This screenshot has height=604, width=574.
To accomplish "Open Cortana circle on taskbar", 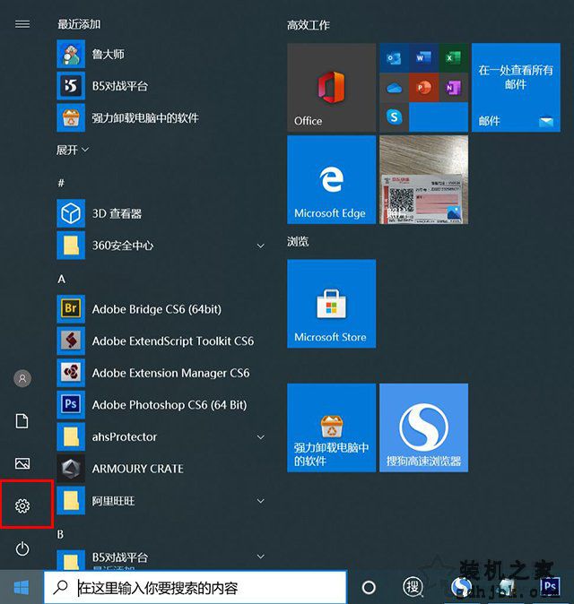I will click(369, 588).
